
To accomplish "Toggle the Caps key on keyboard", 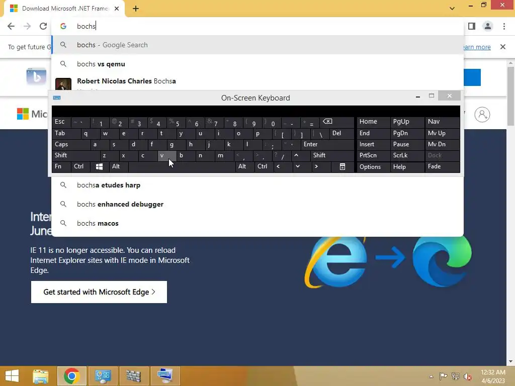I will (x=71, y=144).
